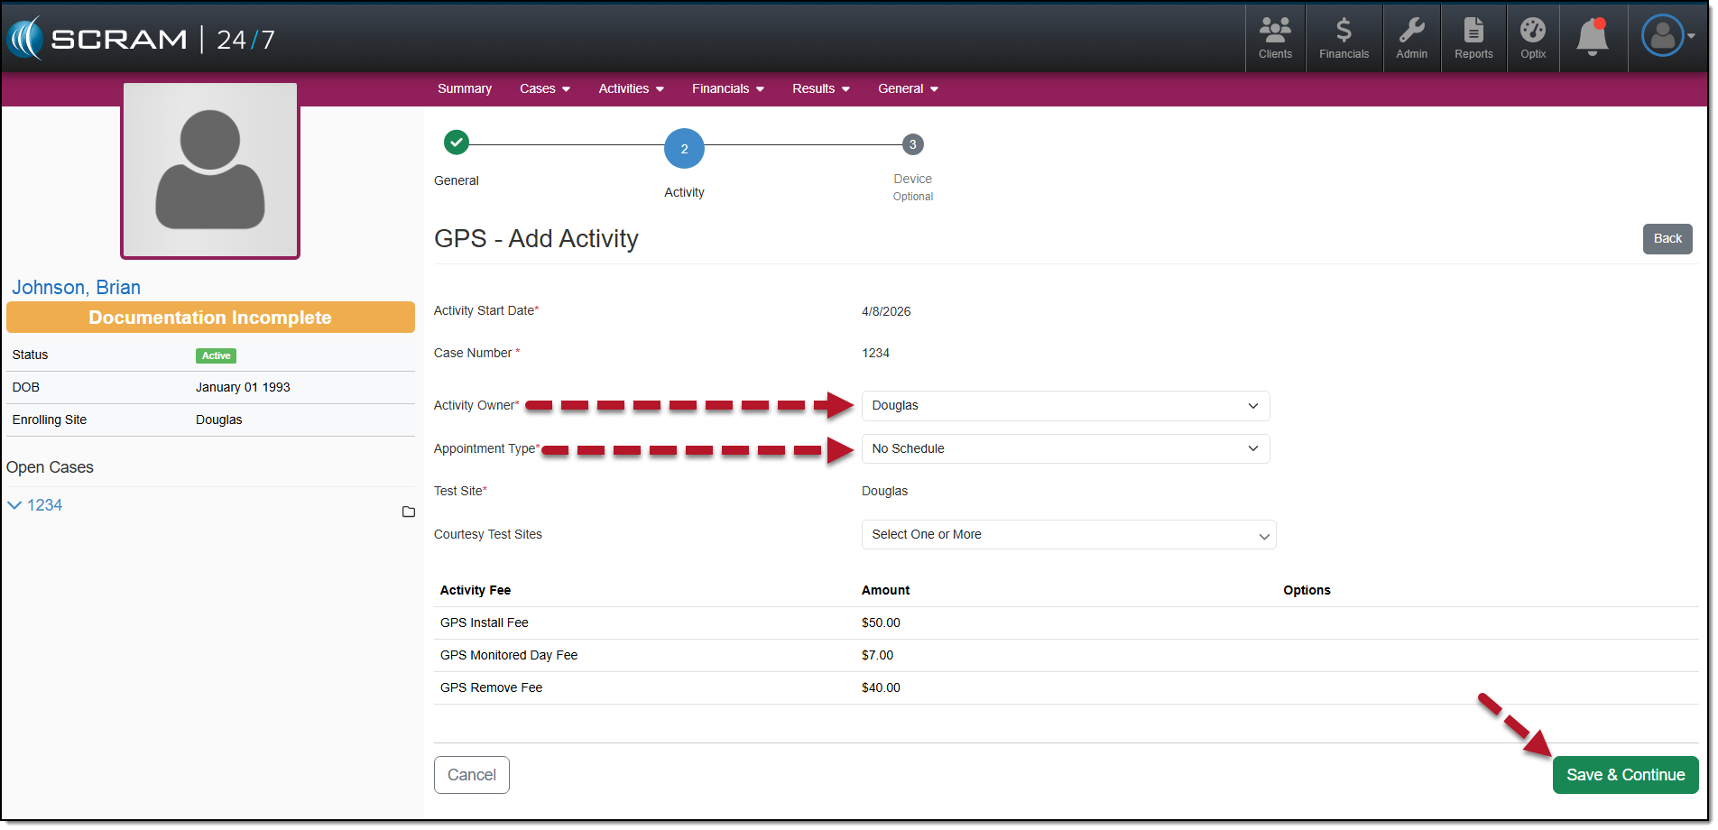Open Courtesy Test Sites multi-select
This screenshot has height=830, width=1718.
1068,535
